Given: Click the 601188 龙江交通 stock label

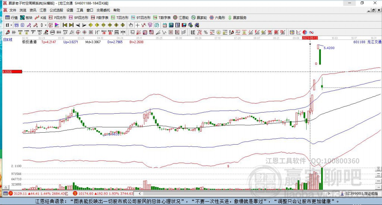Looking at the screenshot, I should 367,42.
